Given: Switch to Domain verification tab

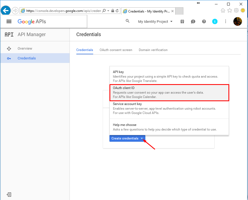Looking at the screenshot, I should pos(153,50).
